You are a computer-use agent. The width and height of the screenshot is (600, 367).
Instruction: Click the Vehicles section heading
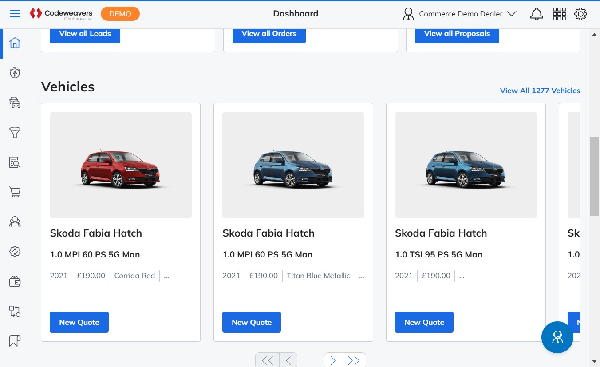click(67, 87)
